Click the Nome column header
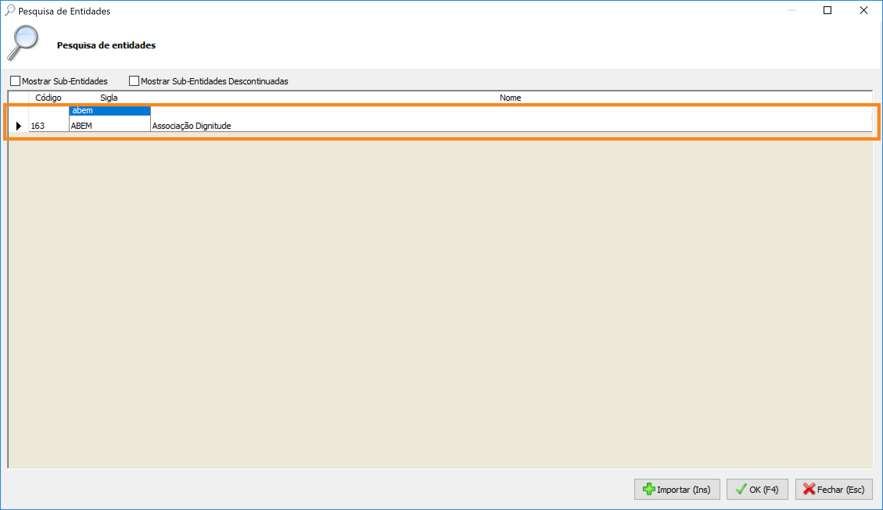This screenshot has width=883, height=510. (x=510, y=98)
